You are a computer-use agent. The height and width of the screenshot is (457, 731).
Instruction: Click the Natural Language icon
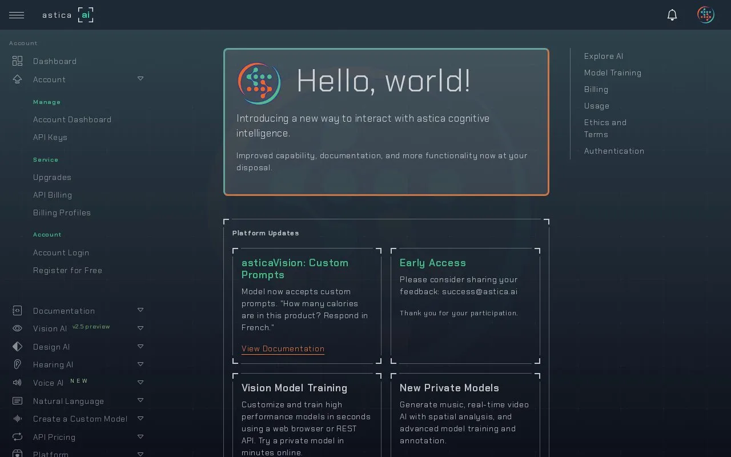17,401
